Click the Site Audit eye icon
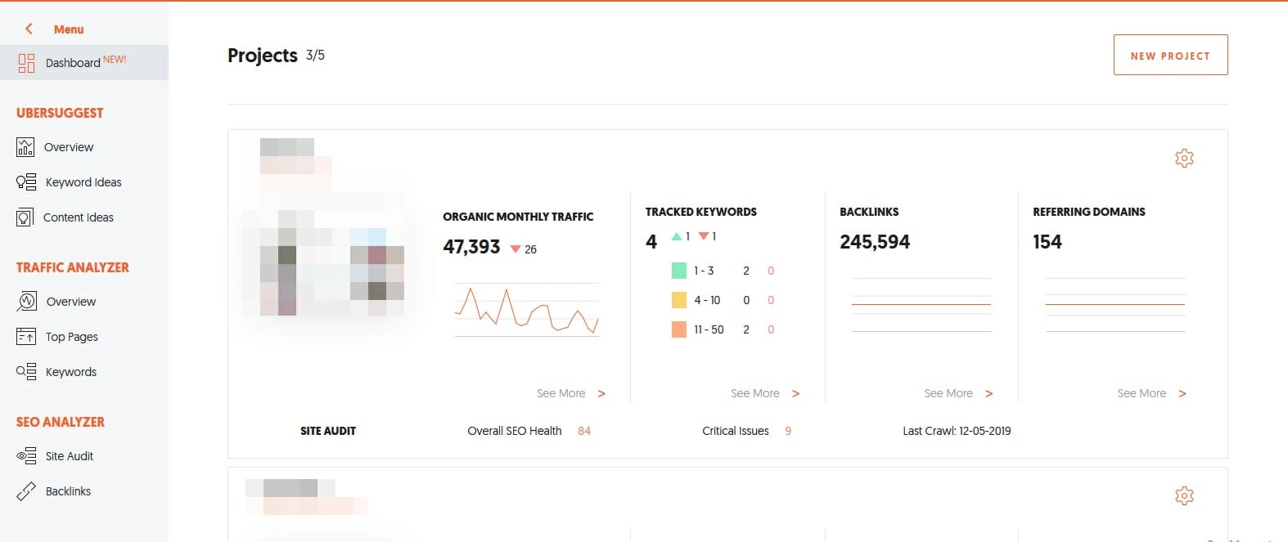The width and height of the screenshot is (1288, 542). [26, 456]
